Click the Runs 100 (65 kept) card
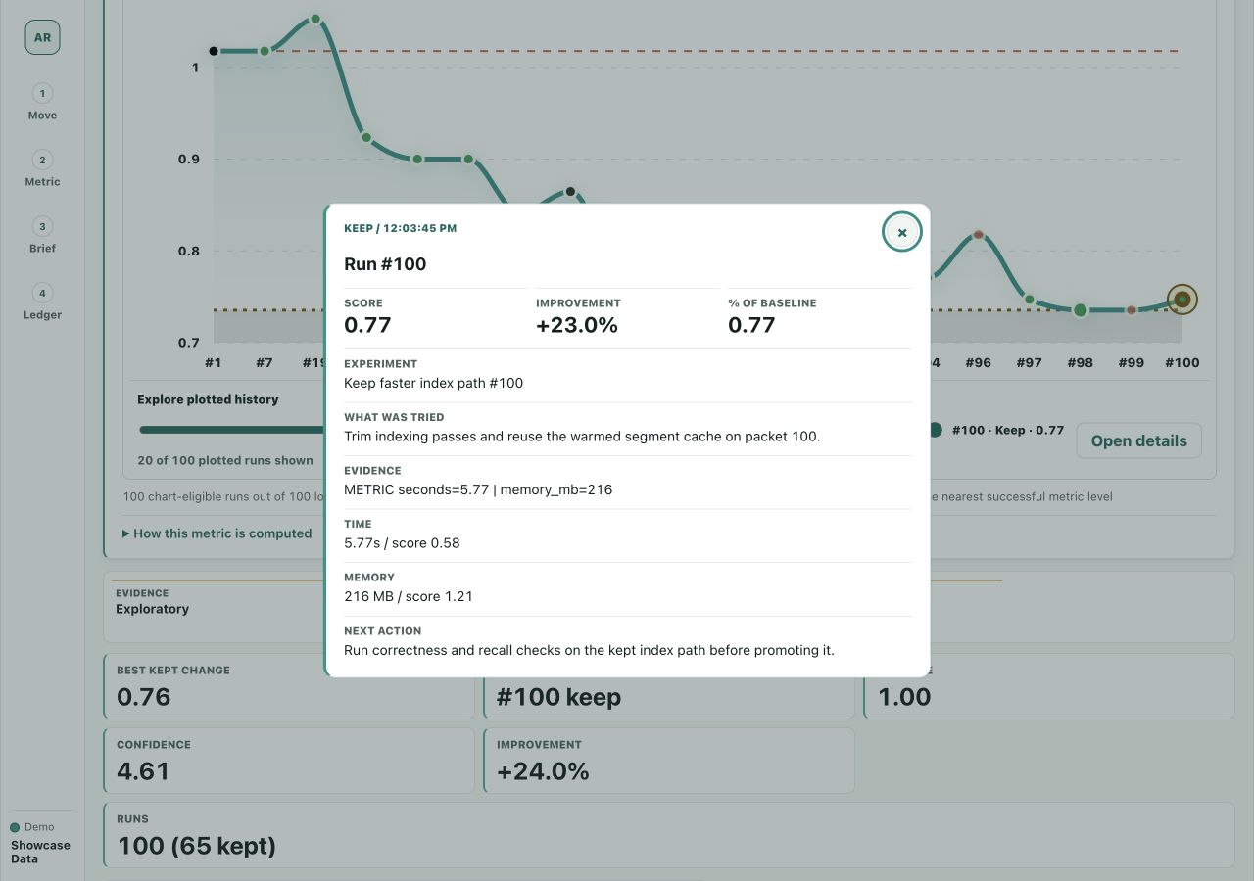The image size is (1254, 881). point(669,835)
